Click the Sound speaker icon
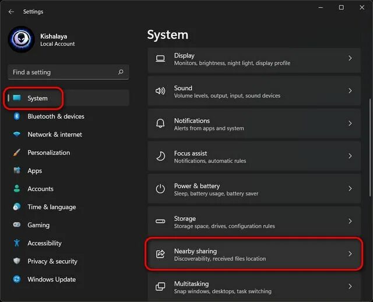Viewport: 373px width, 302px height. (x=160, y=91)
